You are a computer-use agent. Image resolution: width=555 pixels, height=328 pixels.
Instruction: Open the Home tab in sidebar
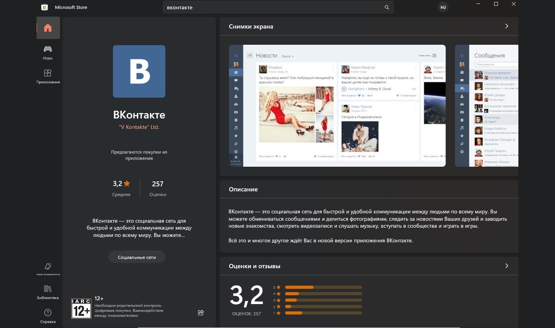pyautogui.click(x=48, y=28)
